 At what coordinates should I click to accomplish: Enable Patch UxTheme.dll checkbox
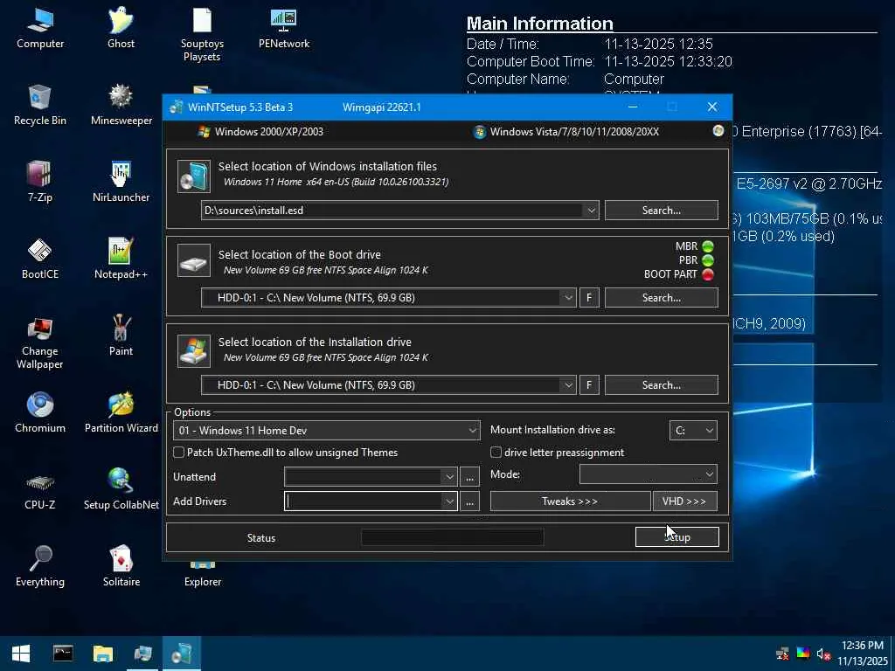click(178, 453)
